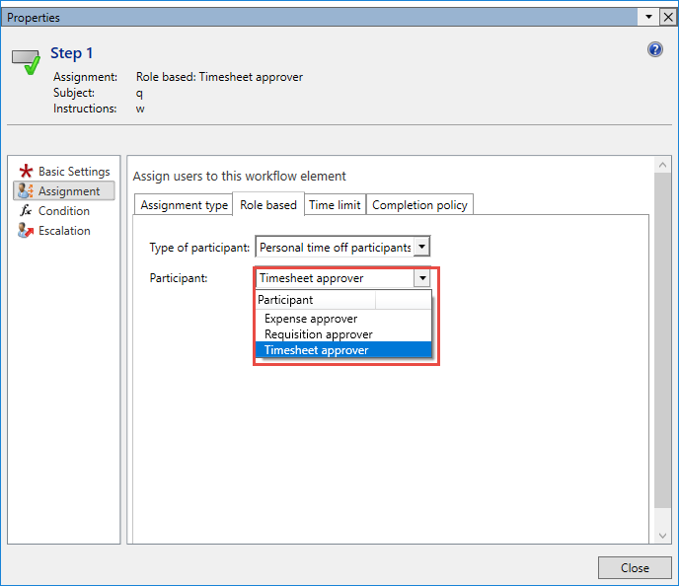
Task: Close the Properties window with X
Action: coord(668,17)
